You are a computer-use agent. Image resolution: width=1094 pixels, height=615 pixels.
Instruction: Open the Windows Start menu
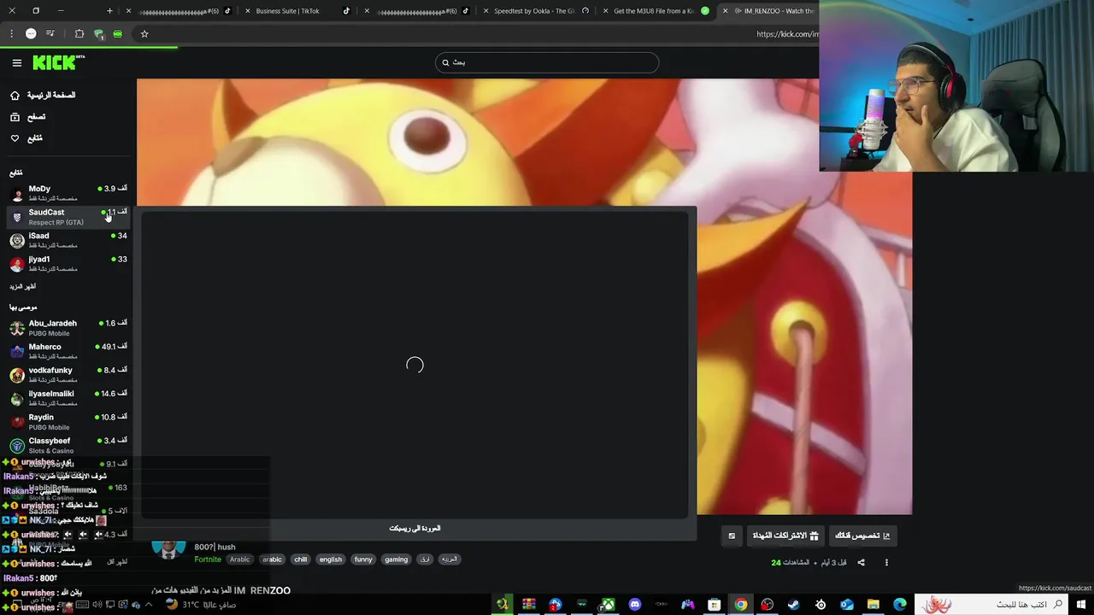1081,605
